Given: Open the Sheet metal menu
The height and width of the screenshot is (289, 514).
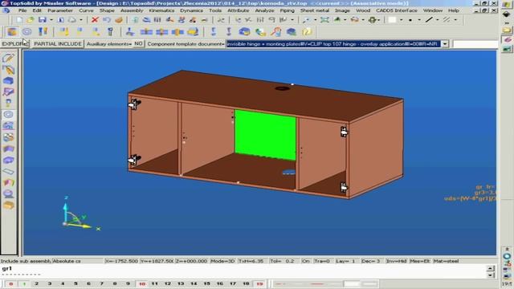Looking at the screenshot, I should [x=314, y=10].
